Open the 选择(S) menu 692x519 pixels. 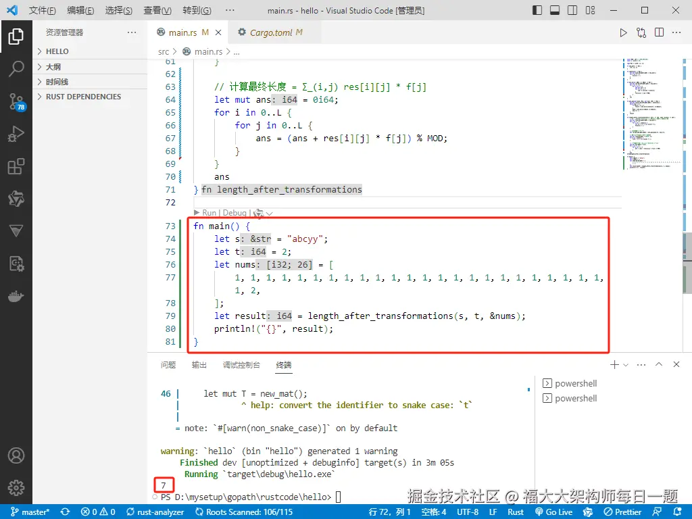pyautogui.click(x=119, y=10)
